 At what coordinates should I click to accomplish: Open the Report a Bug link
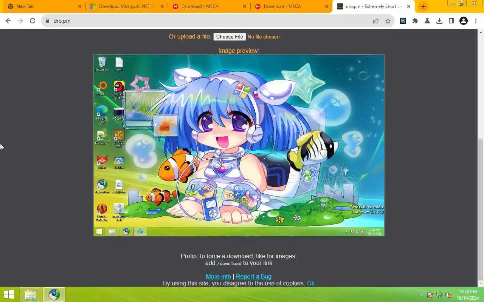pos(254,276)
